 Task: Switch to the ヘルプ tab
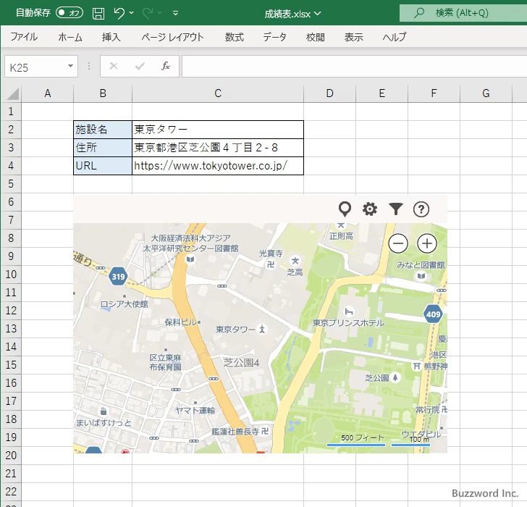395,37
